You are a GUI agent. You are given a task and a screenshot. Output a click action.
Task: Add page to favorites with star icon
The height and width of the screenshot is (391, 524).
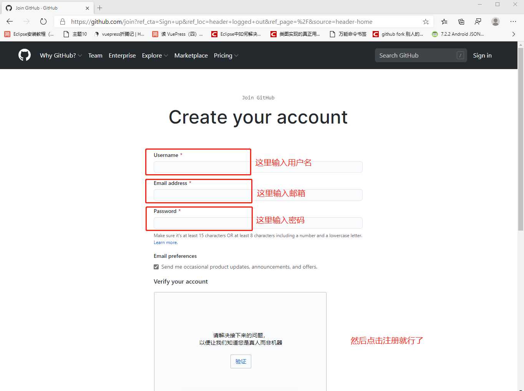pos(426,21)
